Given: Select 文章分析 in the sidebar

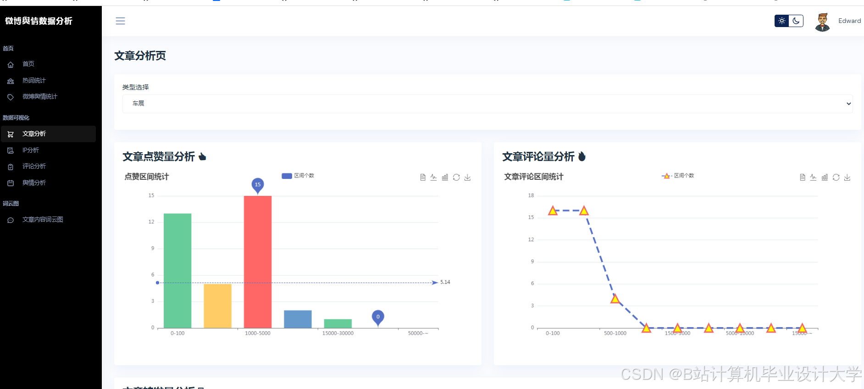Looking at the screenshot, I should pyautogui.click(x=48, y=133).
